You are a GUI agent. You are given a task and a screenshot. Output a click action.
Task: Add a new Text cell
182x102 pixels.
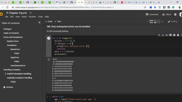[58, 22]
